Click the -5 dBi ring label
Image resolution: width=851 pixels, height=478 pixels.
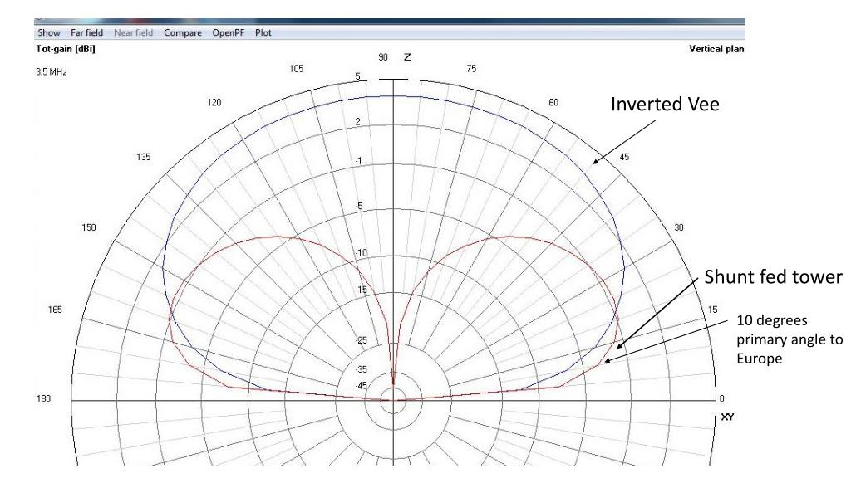(359, 207)
